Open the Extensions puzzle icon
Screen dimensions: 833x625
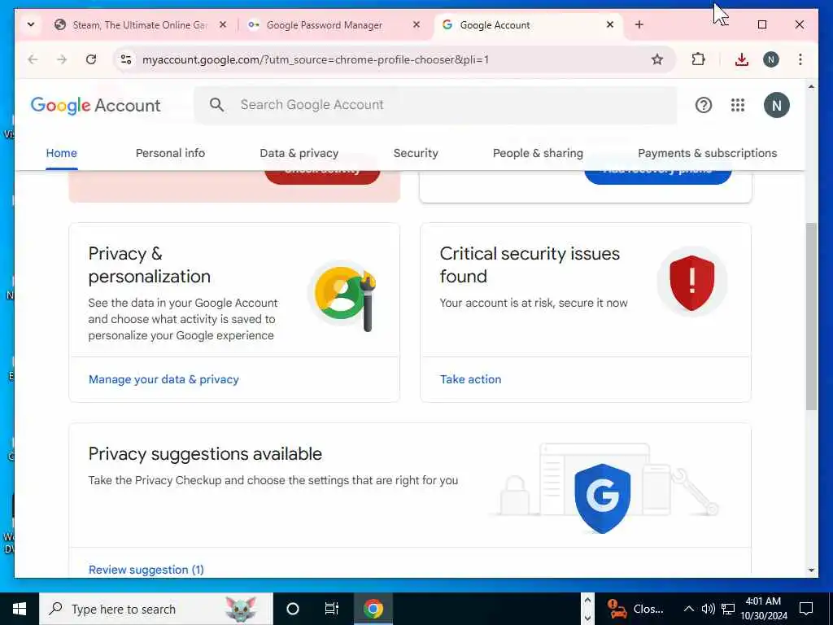(698, 59)
